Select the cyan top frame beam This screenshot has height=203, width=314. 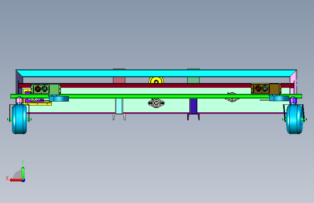pyautogui.click(x=156, y=73)
